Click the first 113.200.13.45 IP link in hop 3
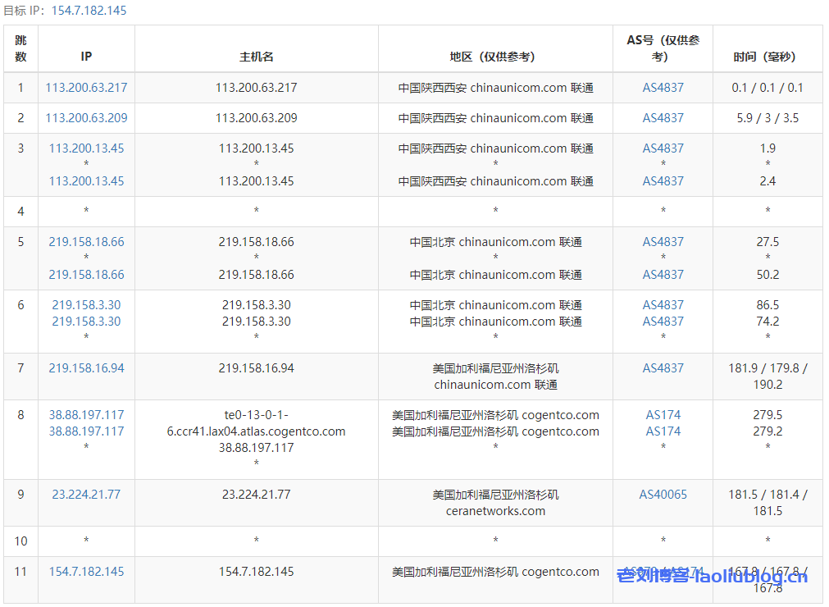 [x=86, y=148]
